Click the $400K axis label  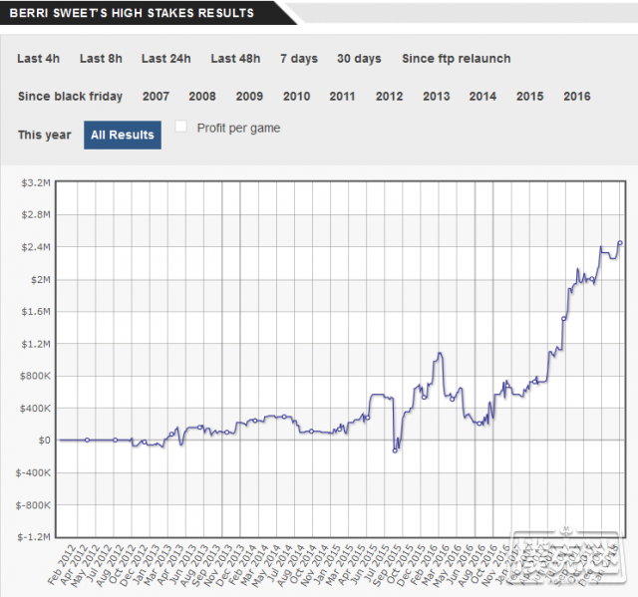click(x=35, y=409)
